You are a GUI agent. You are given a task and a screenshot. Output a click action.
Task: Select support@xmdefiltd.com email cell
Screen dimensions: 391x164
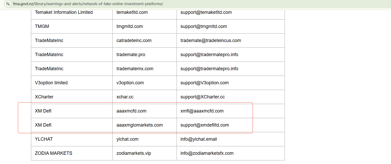[x=231, y=125]
